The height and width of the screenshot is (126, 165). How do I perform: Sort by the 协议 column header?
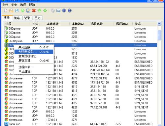pos(37,24)
